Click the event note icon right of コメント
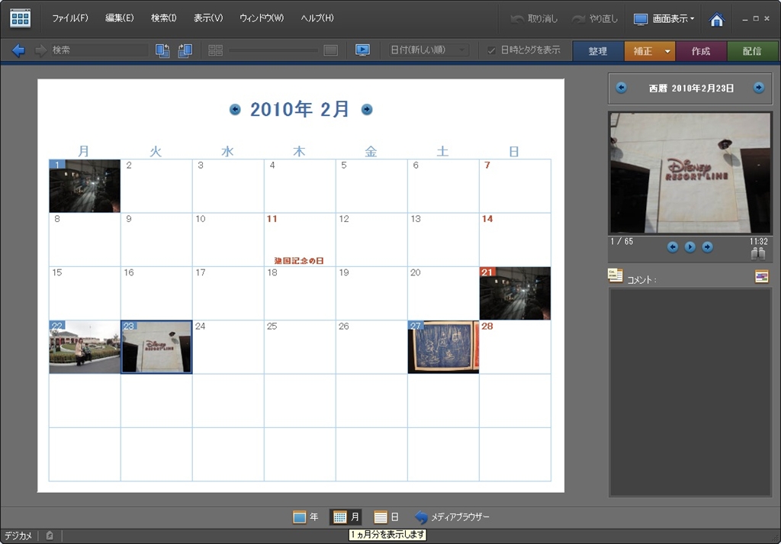781x544 pixels. [x=761, y=276]
